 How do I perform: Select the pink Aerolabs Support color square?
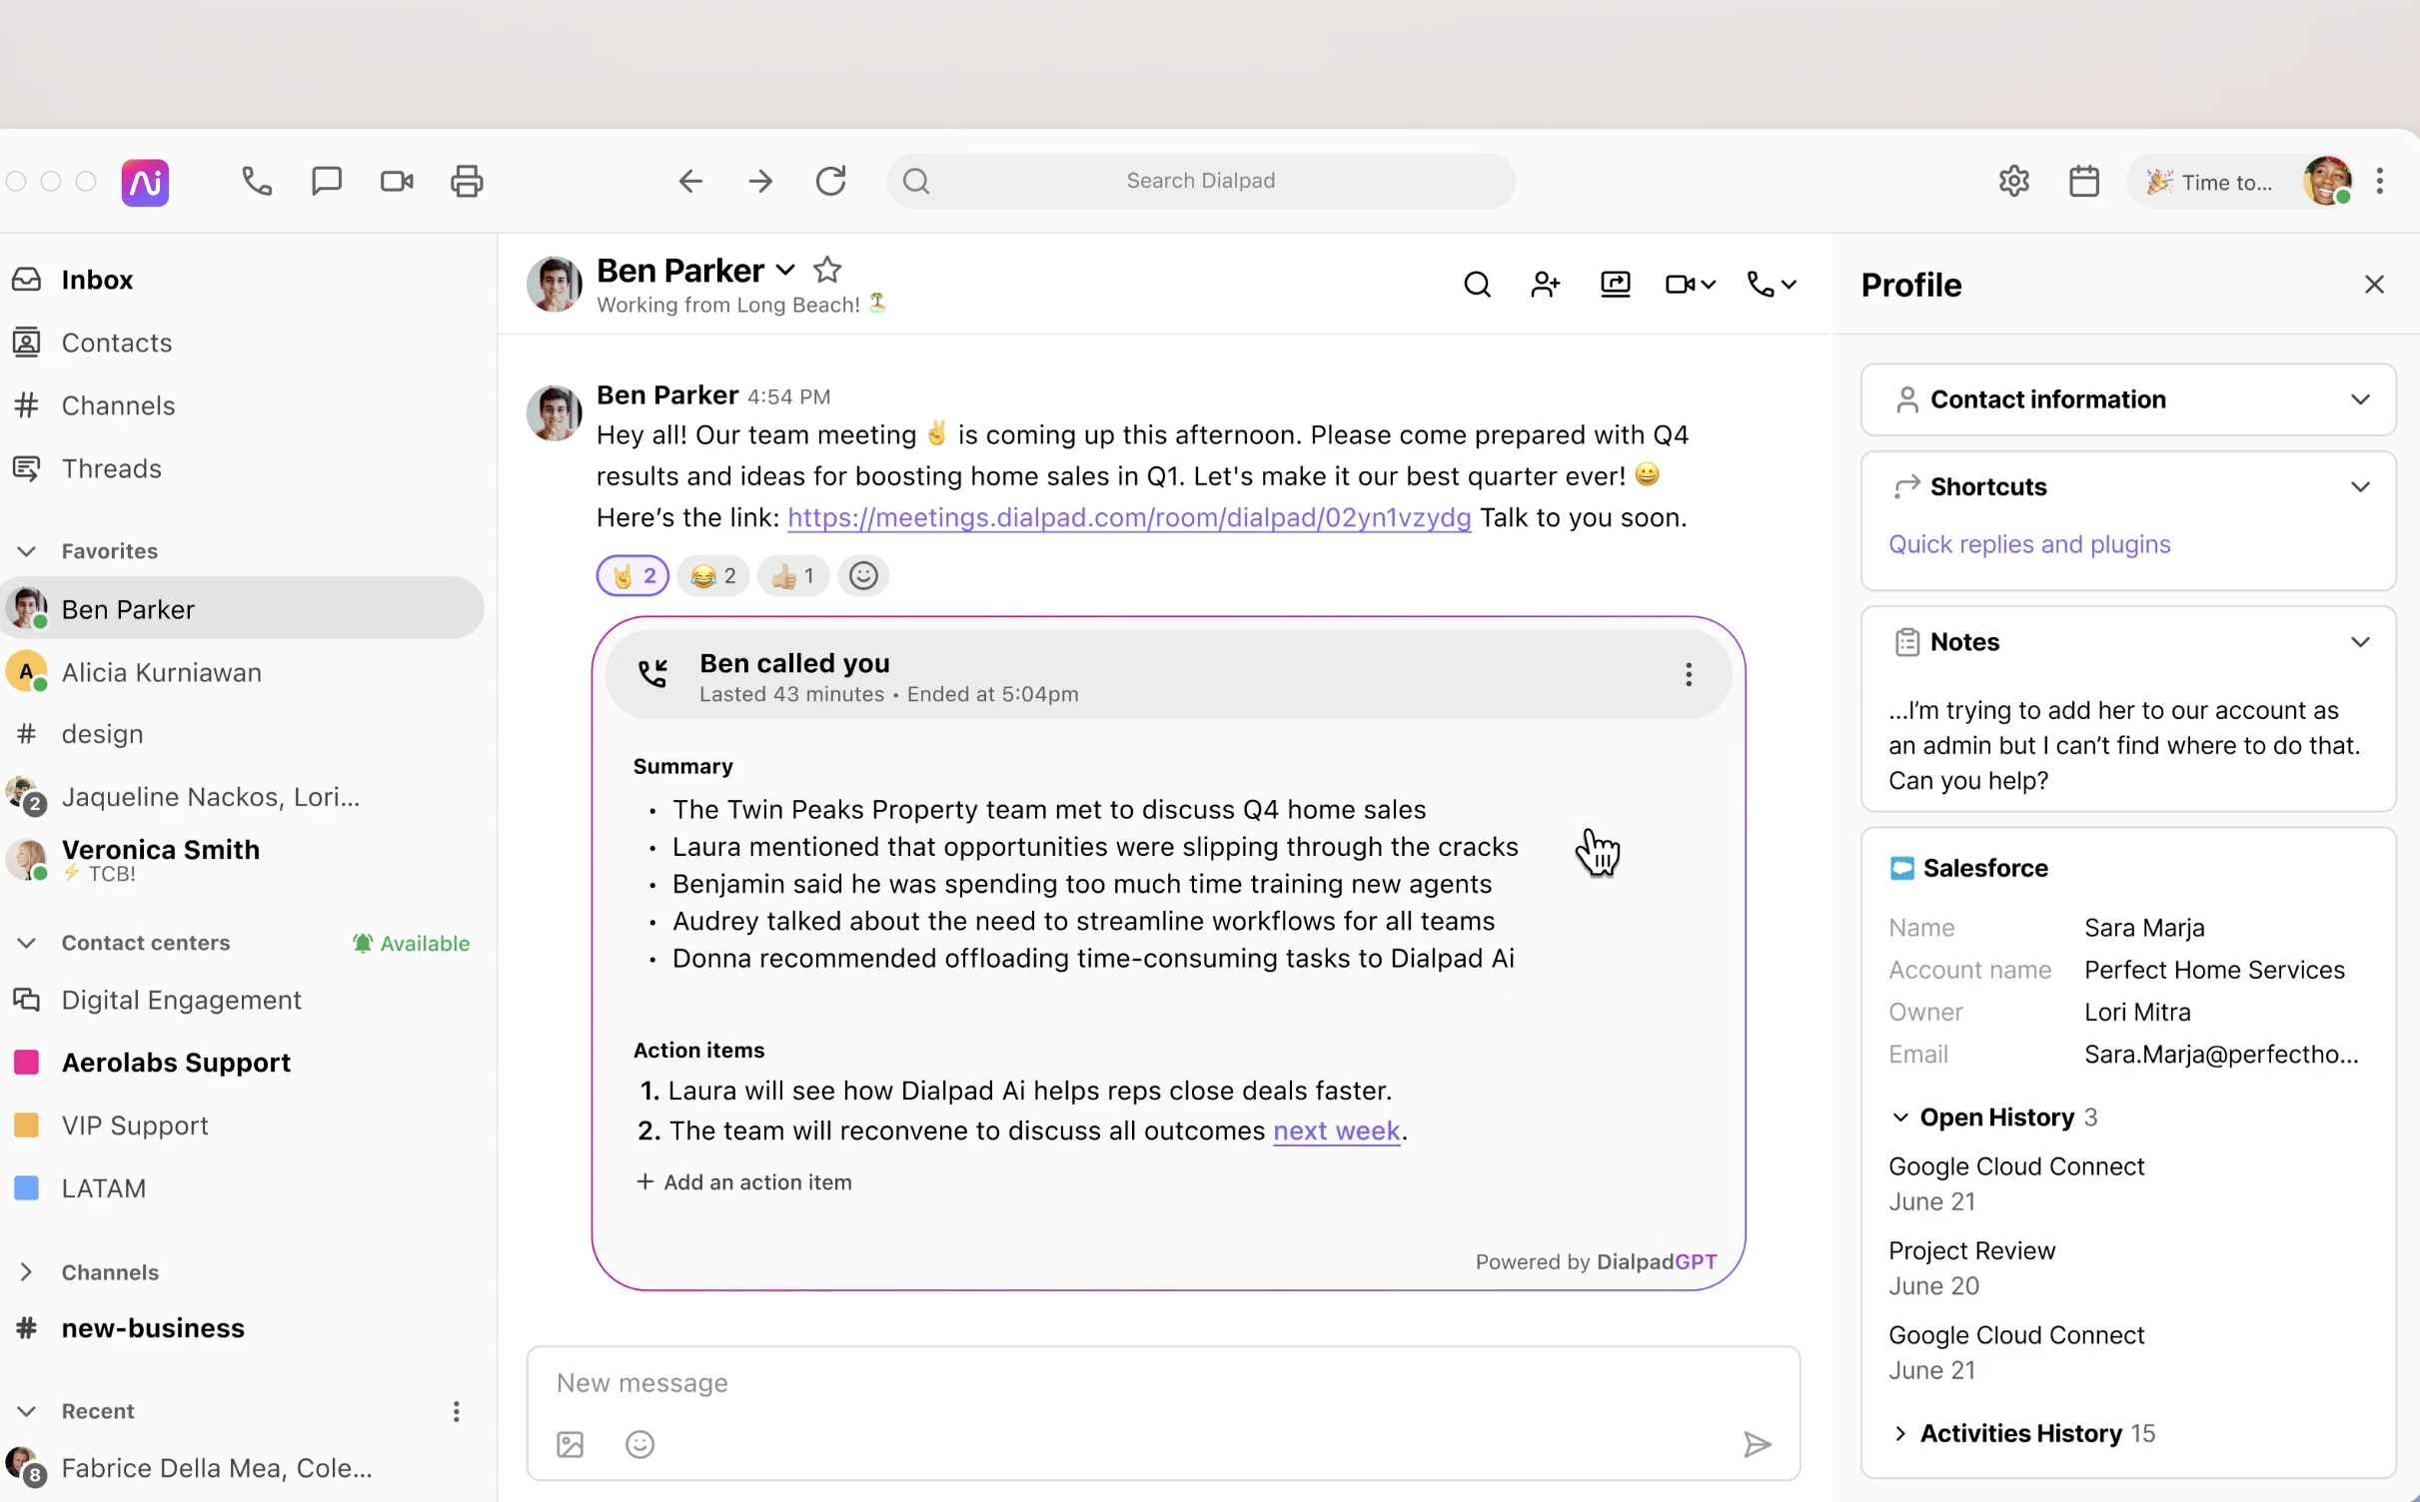(x=27, y=1062)
